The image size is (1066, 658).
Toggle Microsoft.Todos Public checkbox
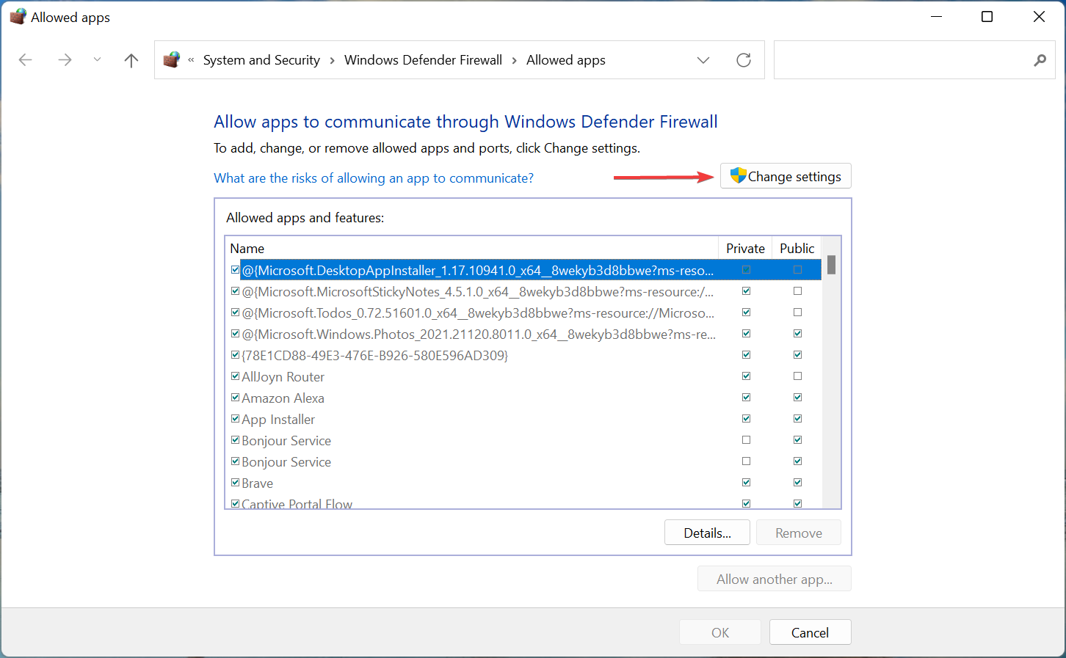[x=797, y=312]
